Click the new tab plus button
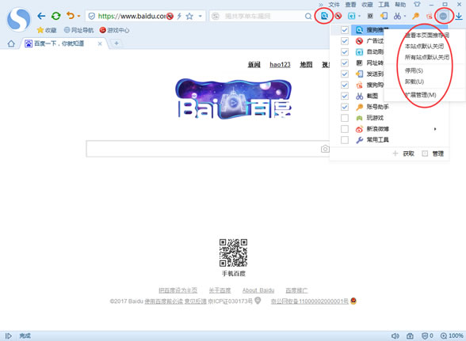 (116, 44)
